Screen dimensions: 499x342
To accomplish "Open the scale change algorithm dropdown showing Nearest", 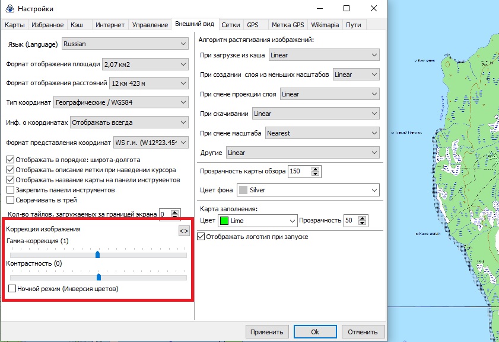I will pos(322,133).
